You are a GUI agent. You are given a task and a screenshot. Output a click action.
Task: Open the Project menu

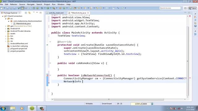click(47, 4)
